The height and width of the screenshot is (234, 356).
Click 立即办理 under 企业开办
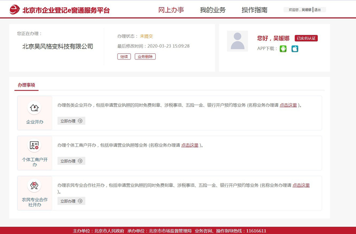71,121
